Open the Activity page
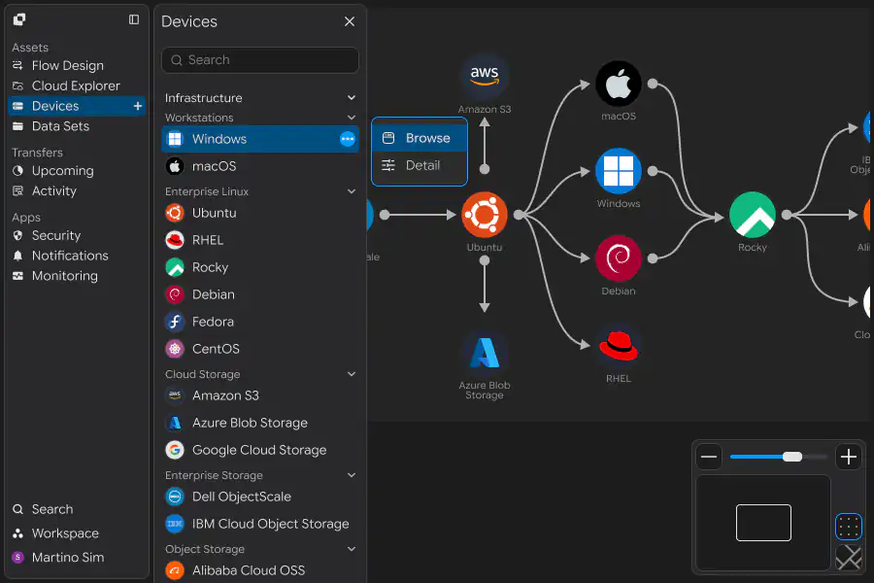 pyautogui.click(x=77, y=190)
